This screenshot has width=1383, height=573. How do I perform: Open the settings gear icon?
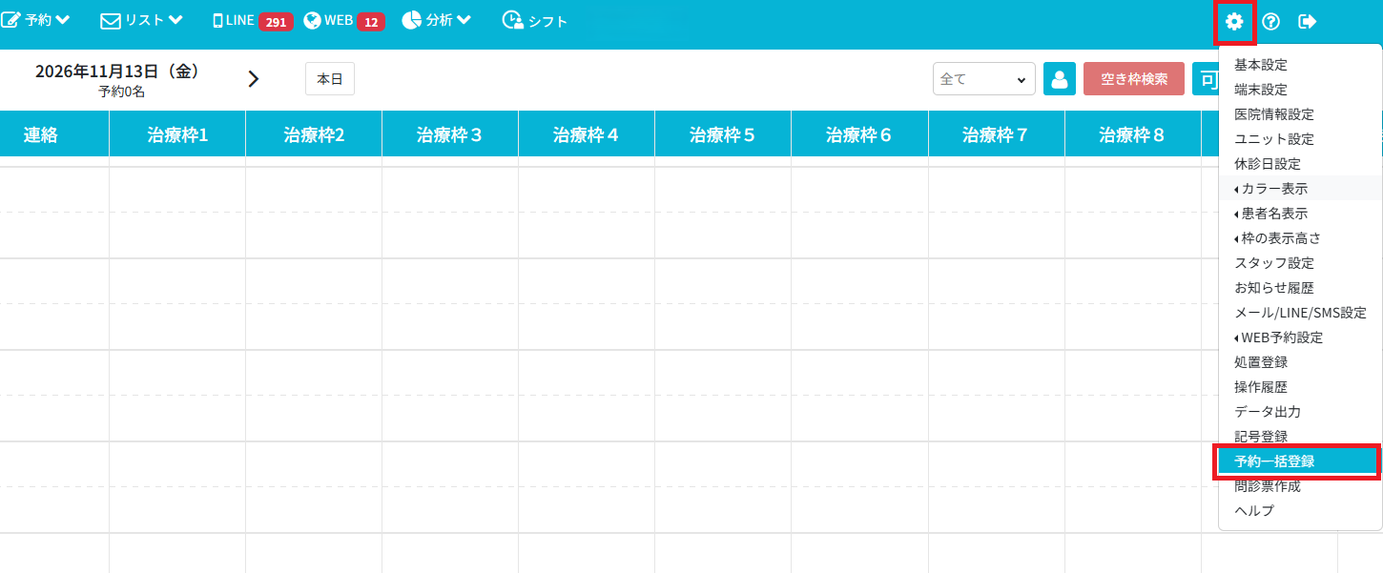(1234, 21)
